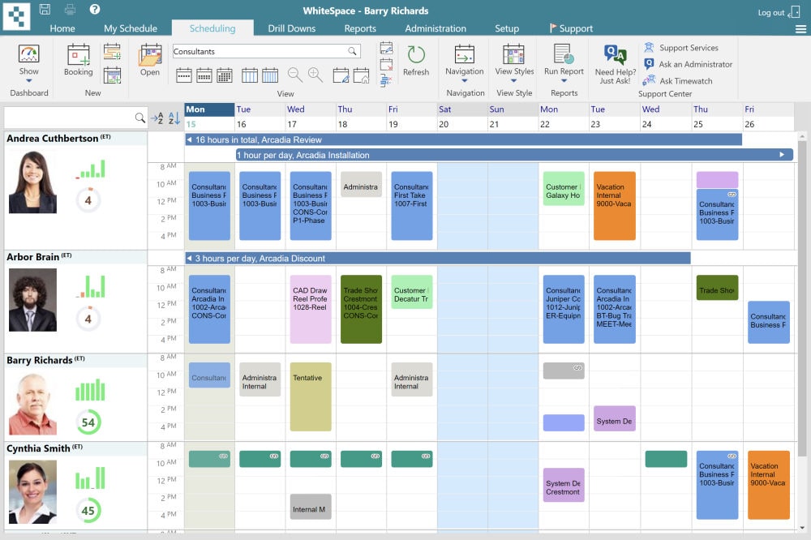The image size is (811, 540).
Task: Click Ask Timewatch
Action: click(x=686, y=81)
